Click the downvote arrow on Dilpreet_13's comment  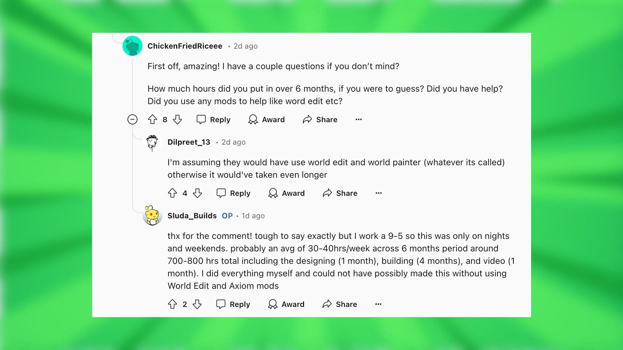tap(197, 193)
